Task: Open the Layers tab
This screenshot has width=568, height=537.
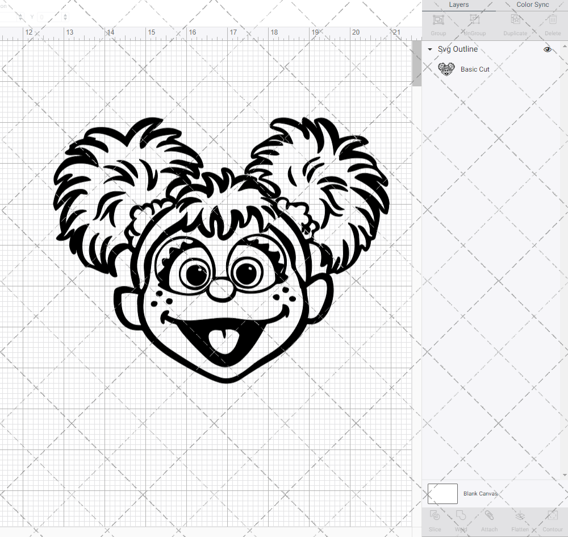Action: point(458,5)
